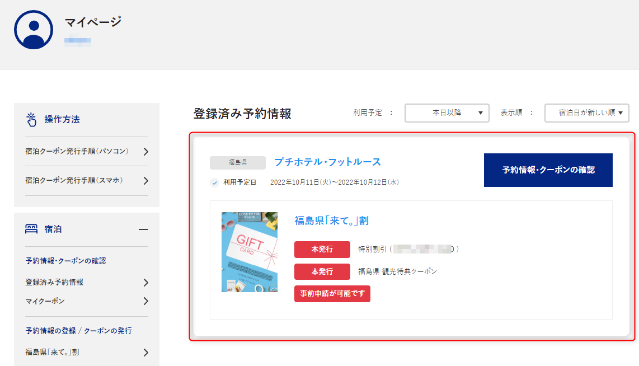The width and height of the screenshot is (639, 366).
Task: Click the 予約情報の登録 / クーポンの発行 heading
Action: click(x=79, y=331)
